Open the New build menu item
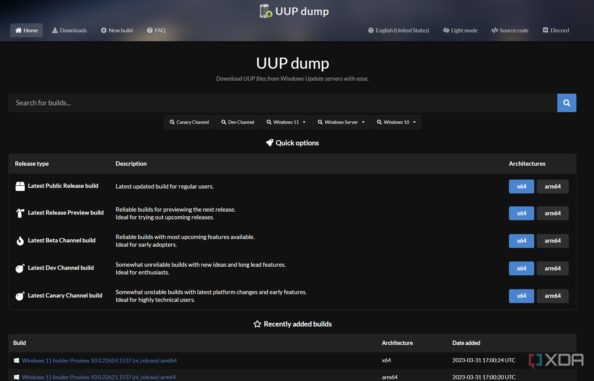594x381 pixels. (117, 30)
